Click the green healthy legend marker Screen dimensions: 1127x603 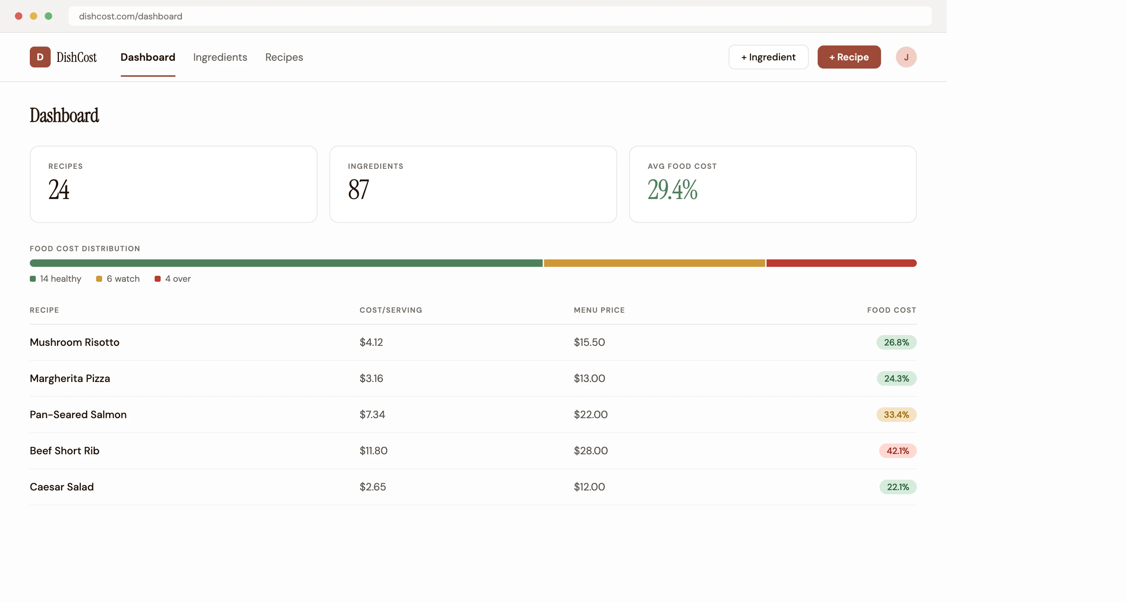33,279
